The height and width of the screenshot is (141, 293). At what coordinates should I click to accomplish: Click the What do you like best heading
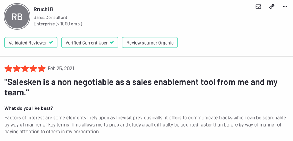pos(29,108)
